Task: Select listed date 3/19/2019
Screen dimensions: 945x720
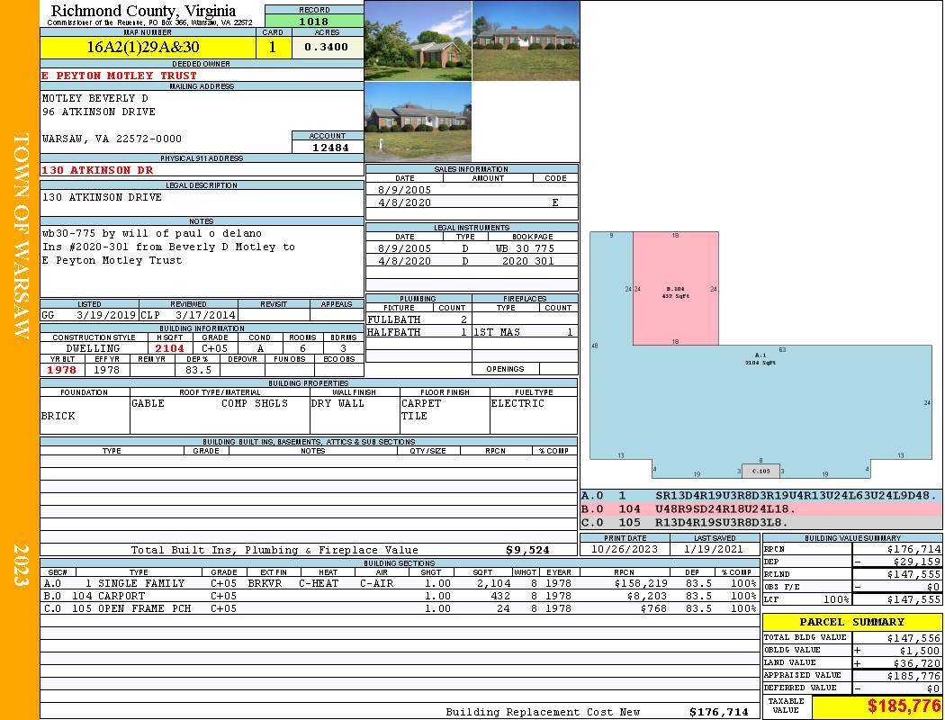Action: tap(106, 315)
